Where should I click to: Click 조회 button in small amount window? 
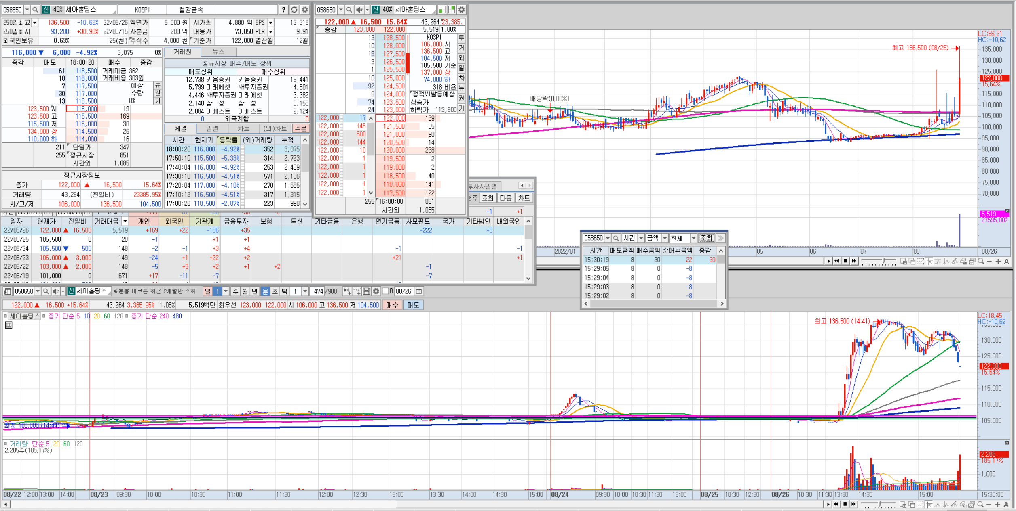(x=707, y=238)
